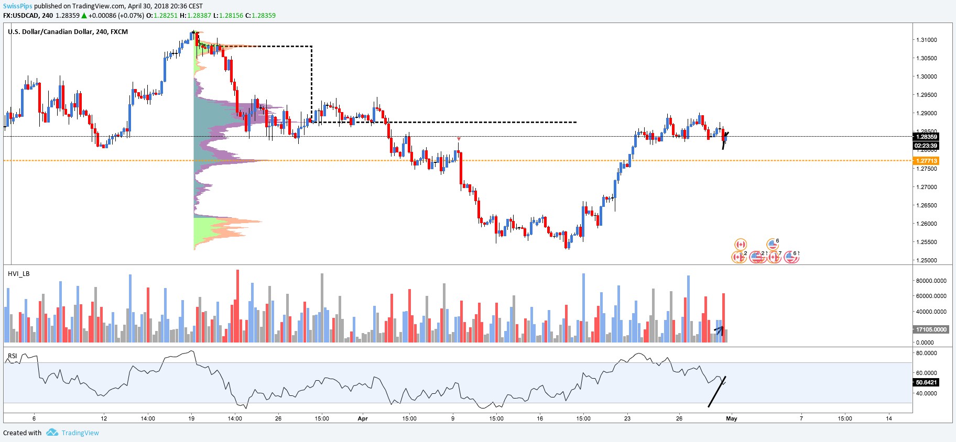The width and height of the screenshot is (956, 442).
Task: Click the low value L:1.28156 in header
Action: 228,16
